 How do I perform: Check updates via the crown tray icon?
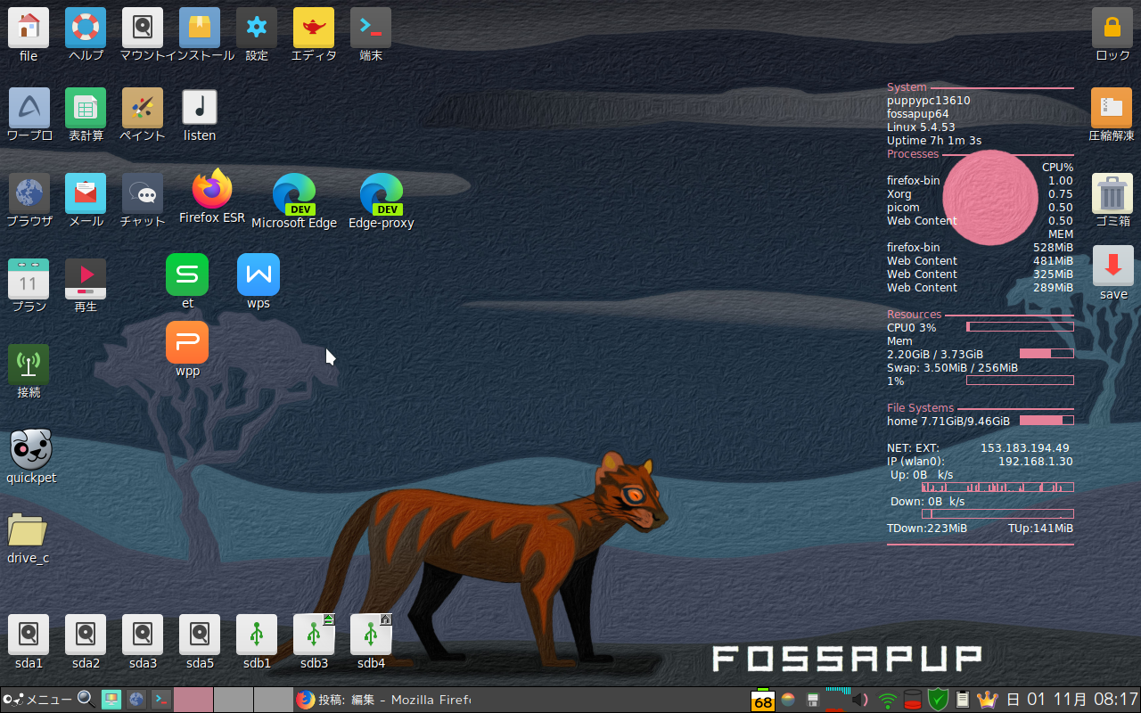[x=988, y=700]
